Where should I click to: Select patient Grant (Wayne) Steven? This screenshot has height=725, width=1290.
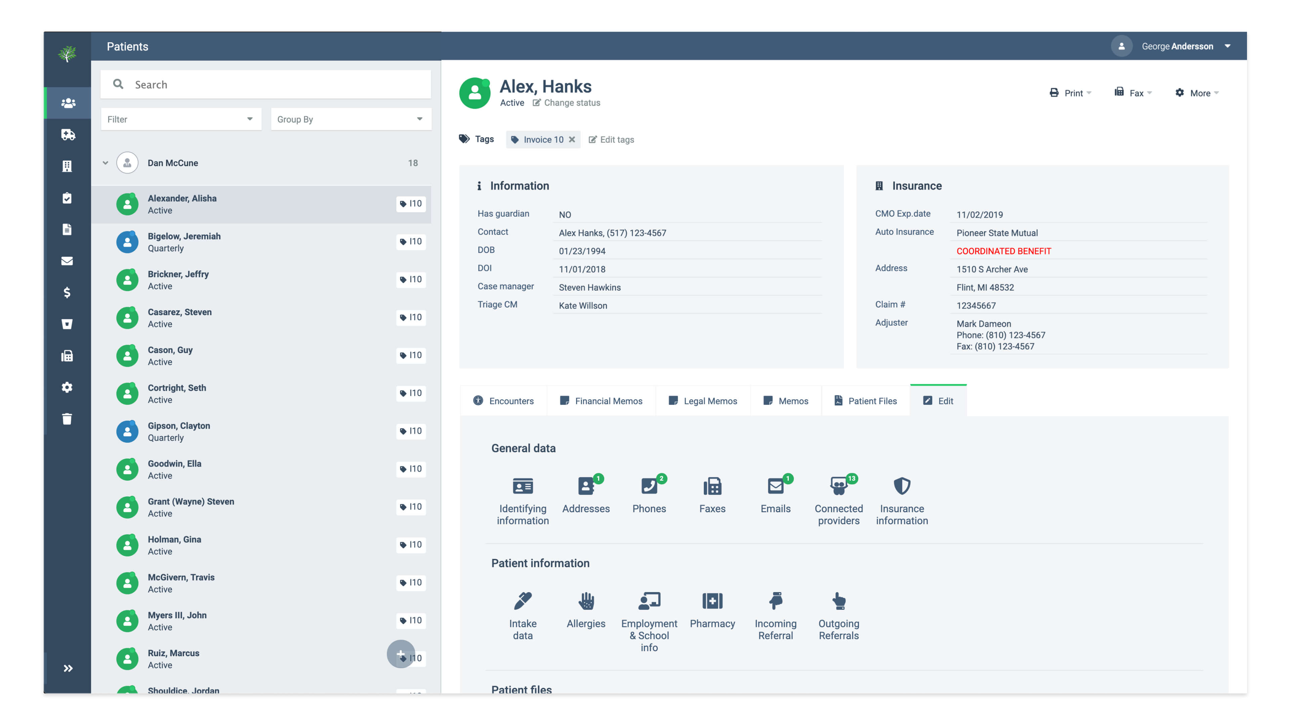tap(261, 507)
